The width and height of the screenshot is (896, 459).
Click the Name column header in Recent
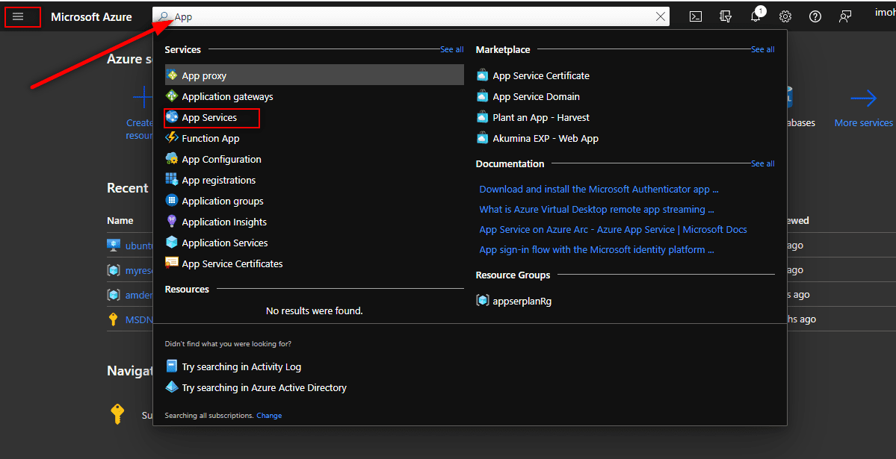(x=120, y=220)
